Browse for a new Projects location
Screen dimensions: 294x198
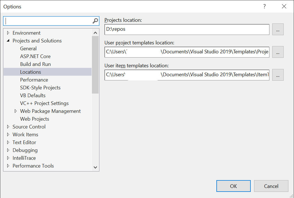278,29
